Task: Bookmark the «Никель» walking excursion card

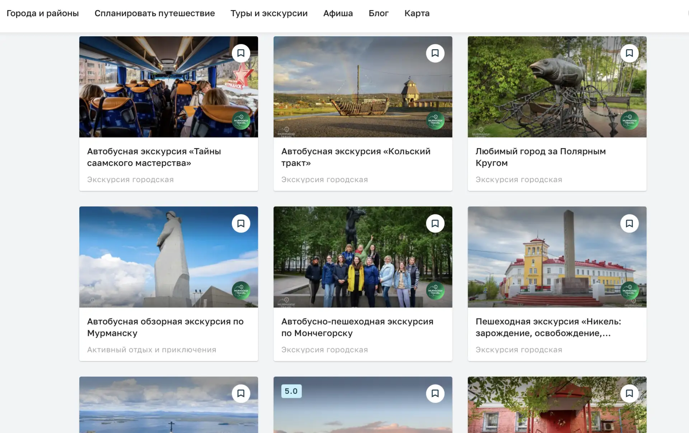Action: click(x=629, y=224)
